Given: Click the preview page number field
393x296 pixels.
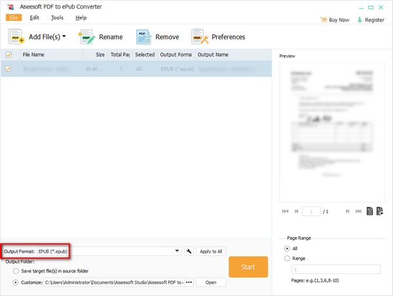Looking at the screenshot, I should 312,211.
